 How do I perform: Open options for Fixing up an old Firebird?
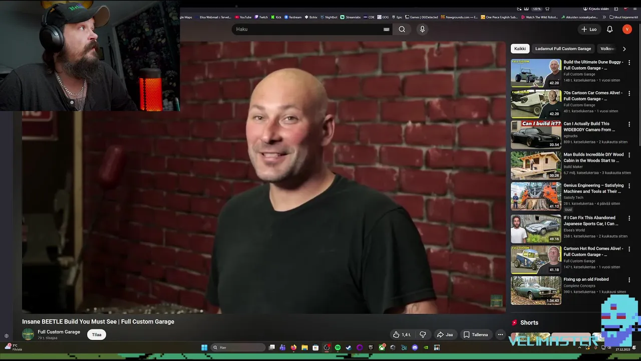point(629,280)
